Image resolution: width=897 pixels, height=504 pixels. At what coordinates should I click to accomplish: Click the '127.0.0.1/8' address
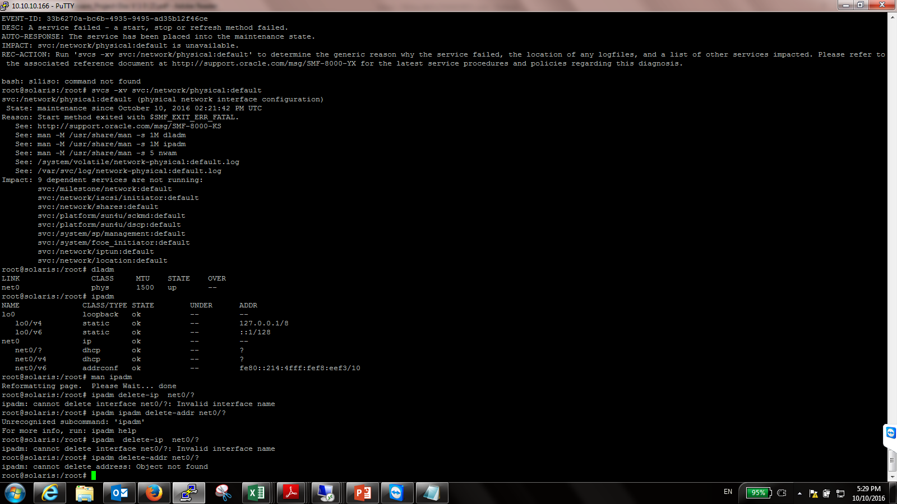pyautogui.click(x=264, y=323)
